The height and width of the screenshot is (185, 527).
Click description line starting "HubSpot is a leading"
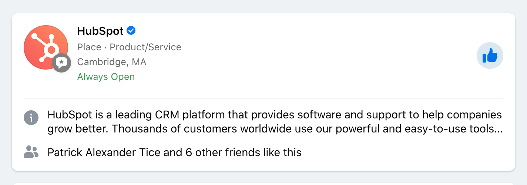[275, 115]
